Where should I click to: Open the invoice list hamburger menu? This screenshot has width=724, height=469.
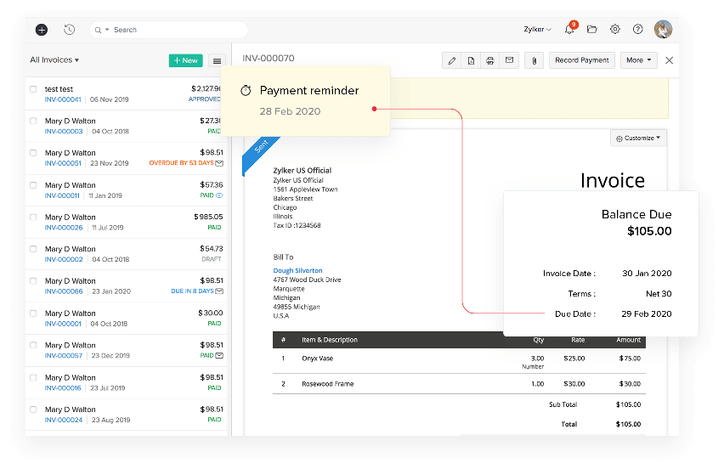pos(217,60)
